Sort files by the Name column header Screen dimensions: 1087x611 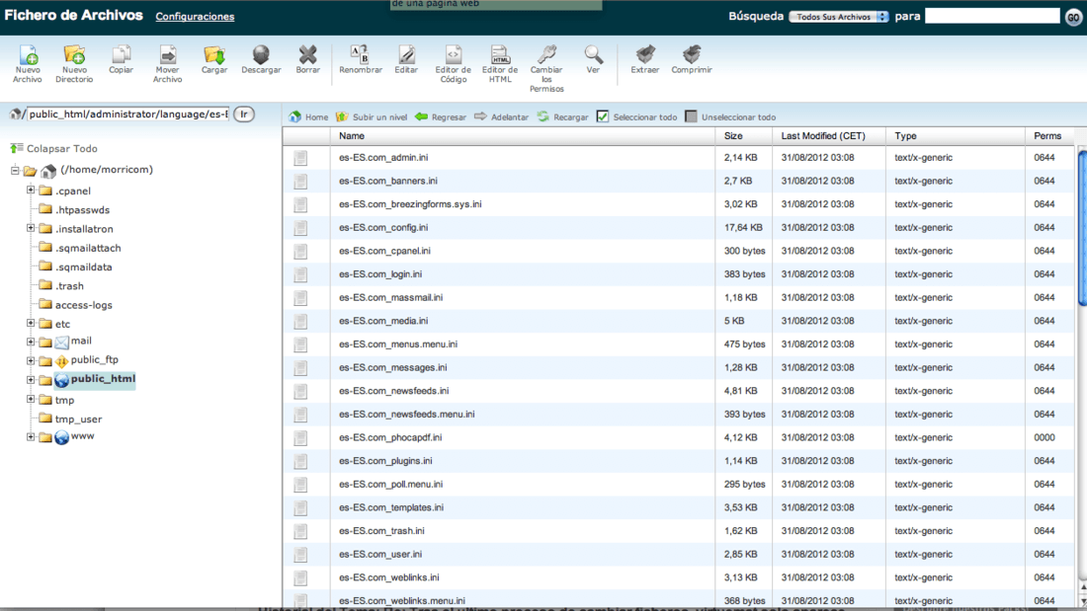[352, 136]
